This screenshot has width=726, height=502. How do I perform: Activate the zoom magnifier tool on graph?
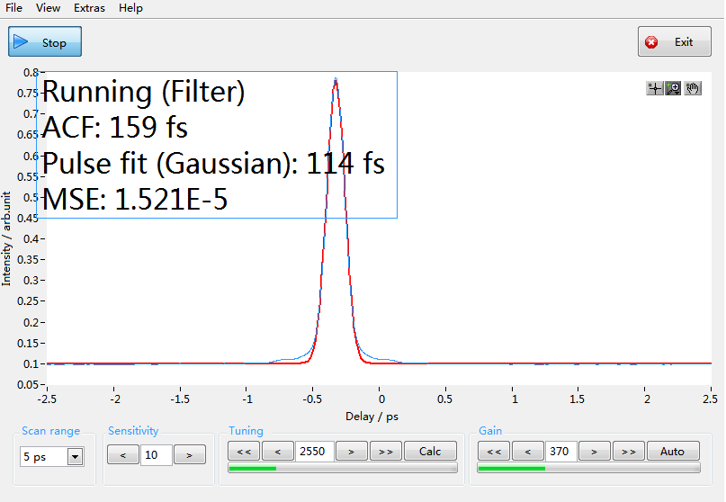pos(673,88)
